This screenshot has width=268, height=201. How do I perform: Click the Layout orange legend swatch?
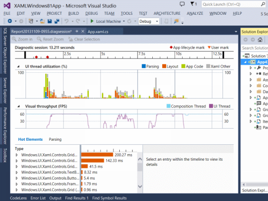click(x=164, y=66)
